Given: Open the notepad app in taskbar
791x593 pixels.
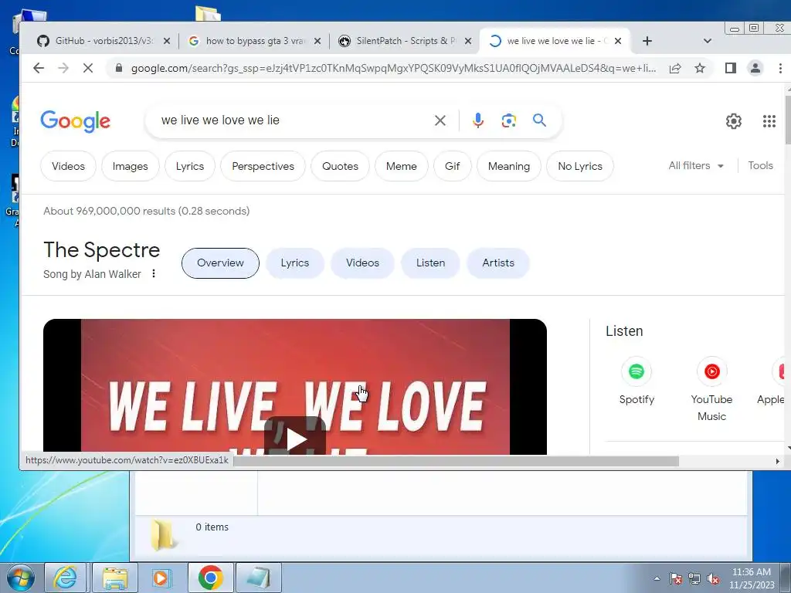Looking at the screenshot, I should coord(258,578).
